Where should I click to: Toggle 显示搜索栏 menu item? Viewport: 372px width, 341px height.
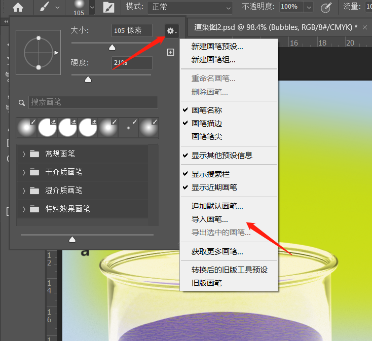pos(229,174)
